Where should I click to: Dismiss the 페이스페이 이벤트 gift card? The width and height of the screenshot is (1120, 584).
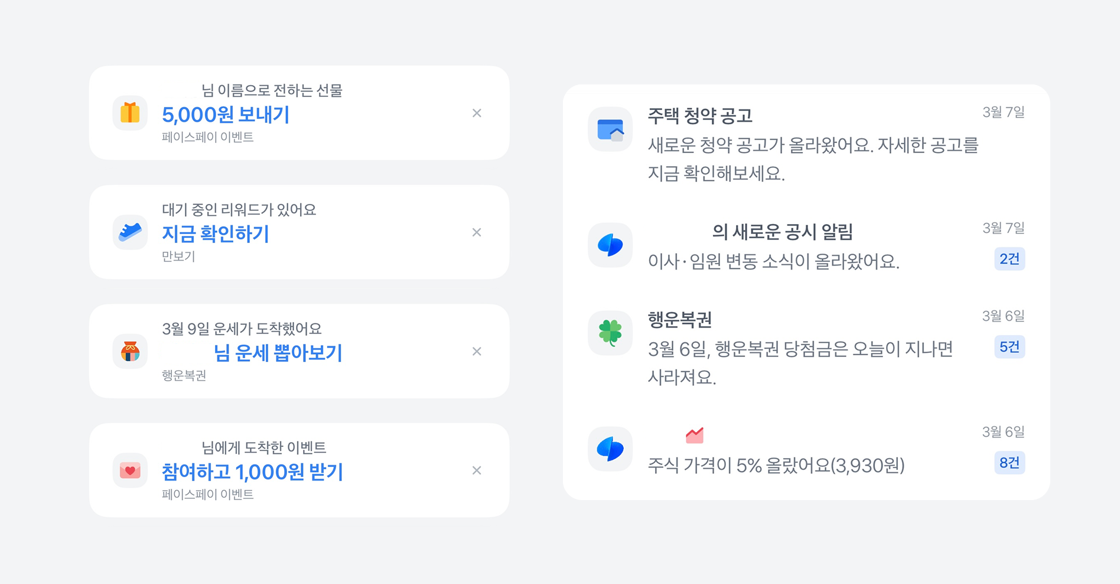[477, 113]
